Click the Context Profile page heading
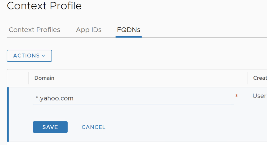Viewport: 267px width, 145px height. tap(44, 6)
